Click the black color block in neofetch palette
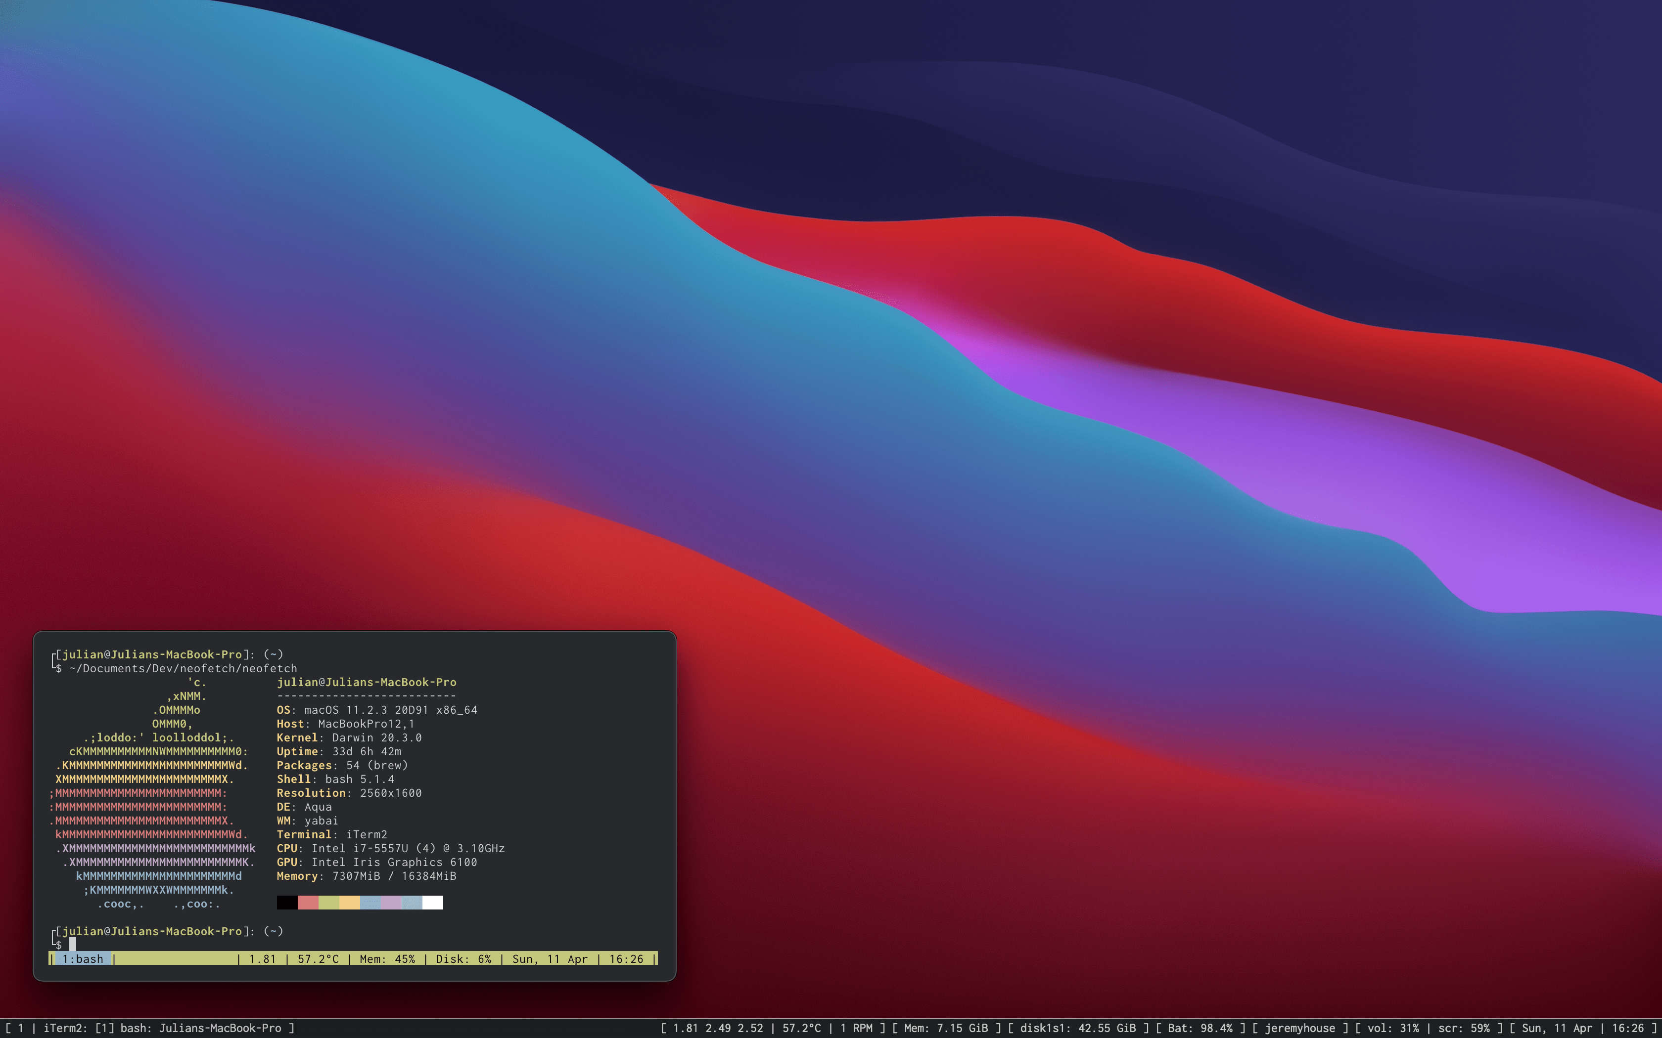The height and width of the screenshot is (1038, 1662). (x=287, y=902)
